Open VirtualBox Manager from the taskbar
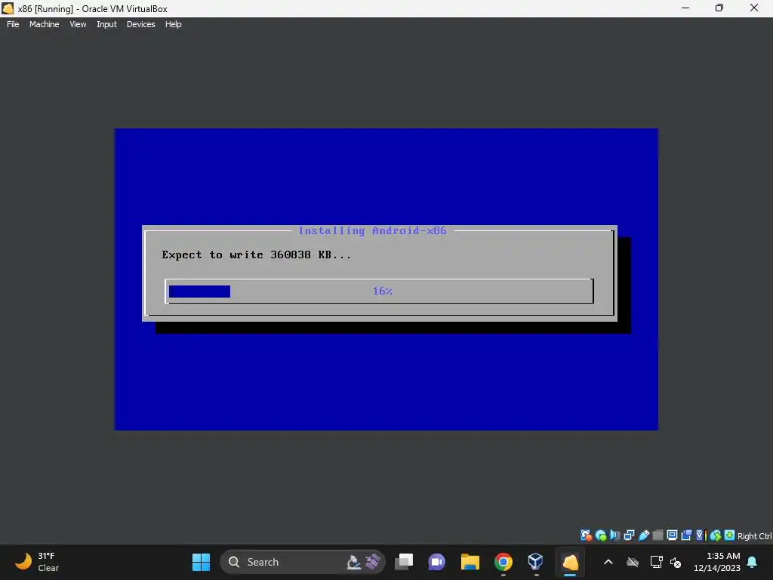Image resolution: width=773 pixels, height=580 pixels. [536, 562]
